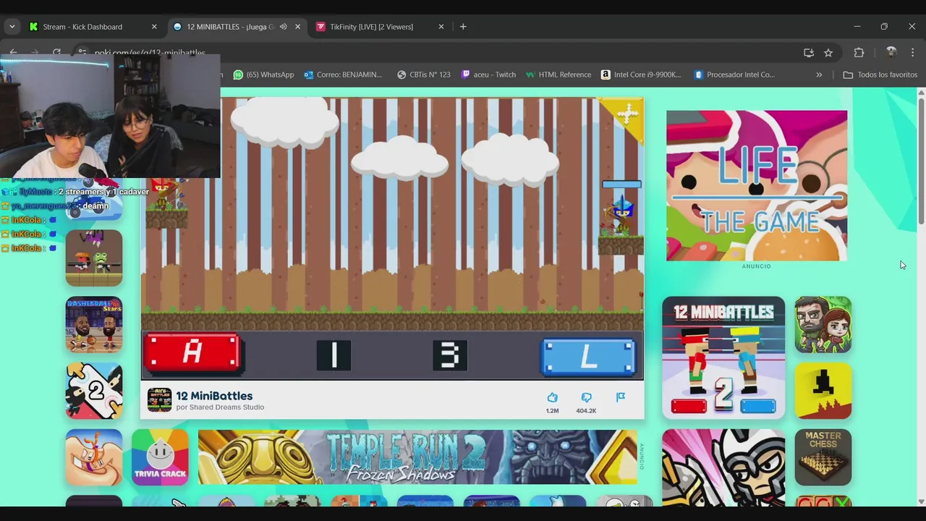Open the thumb wrestling hands game thumbnail
Screen dimensions: 926x521
(94, 457)
